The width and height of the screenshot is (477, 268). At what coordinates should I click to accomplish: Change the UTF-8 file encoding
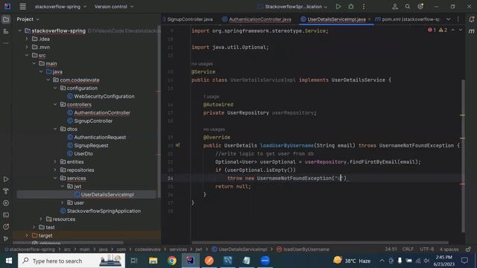point(427,249)
